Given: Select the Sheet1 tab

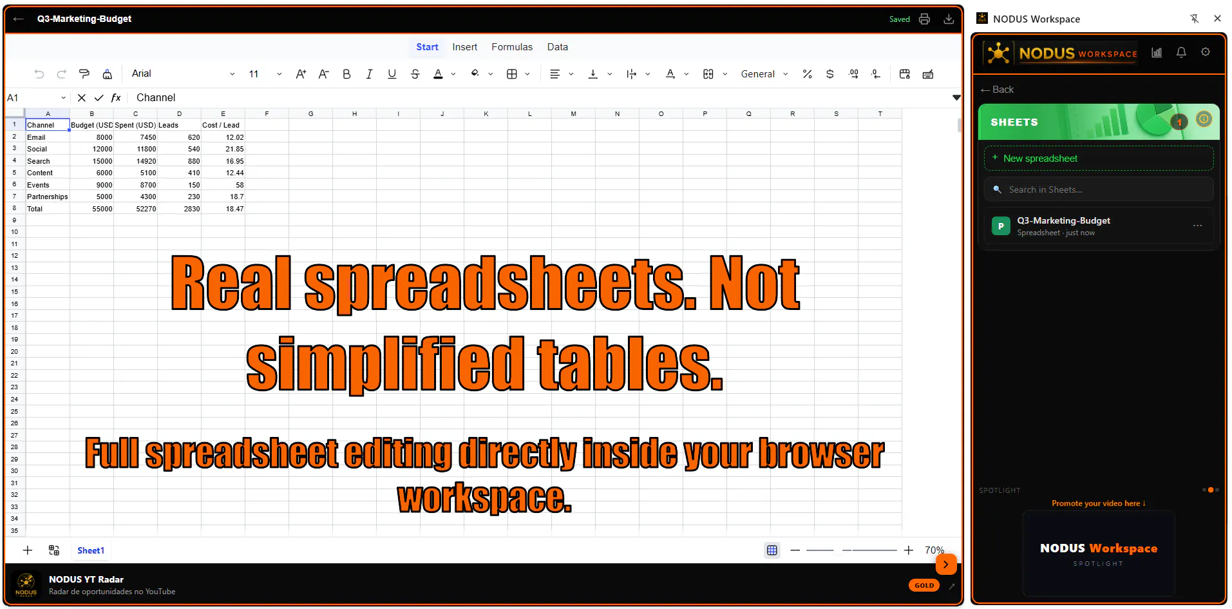Looking at the screenshot, I should pos(91,550).
